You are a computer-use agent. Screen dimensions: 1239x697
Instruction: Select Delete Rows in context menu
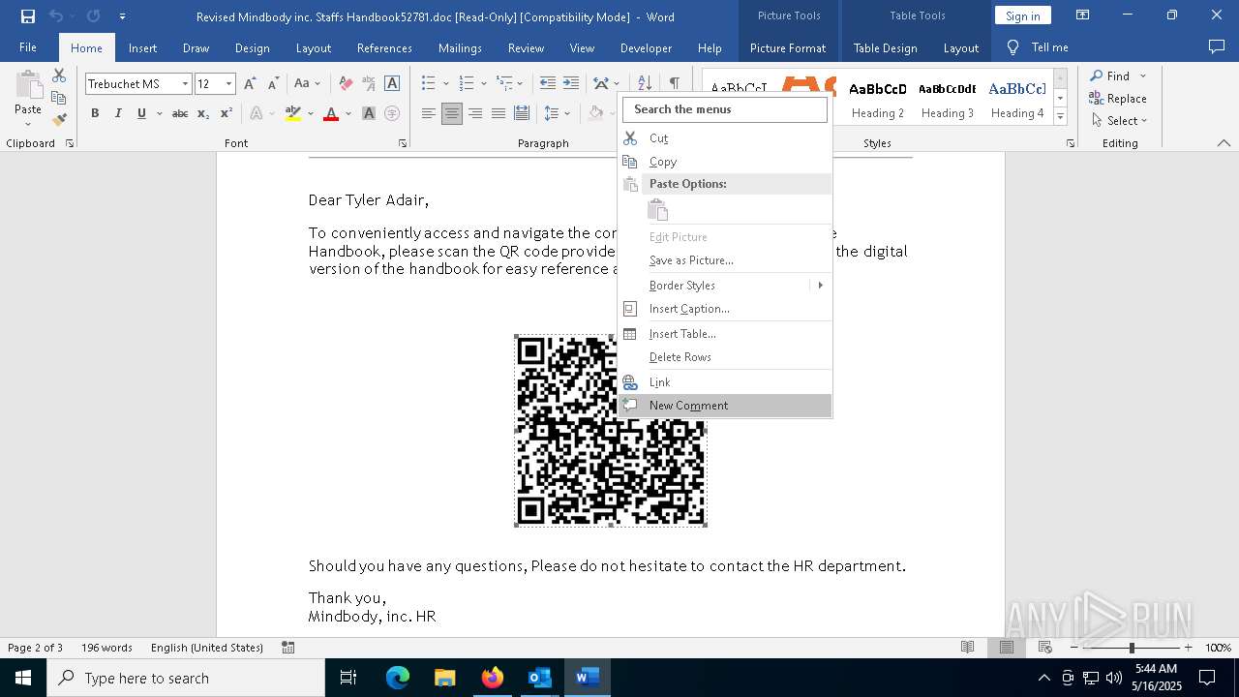point(725,357)
